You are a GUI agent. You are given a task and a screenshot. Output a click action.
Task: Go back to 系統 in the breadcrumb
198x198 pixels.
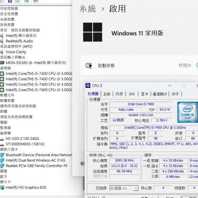88,9
